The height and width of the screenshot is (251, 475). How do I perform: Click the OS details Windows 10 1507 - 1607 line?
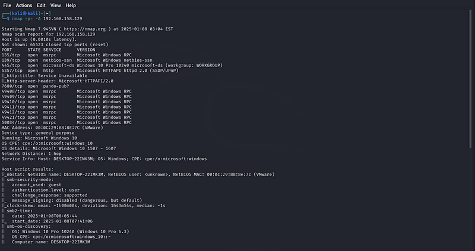[59, 149]
